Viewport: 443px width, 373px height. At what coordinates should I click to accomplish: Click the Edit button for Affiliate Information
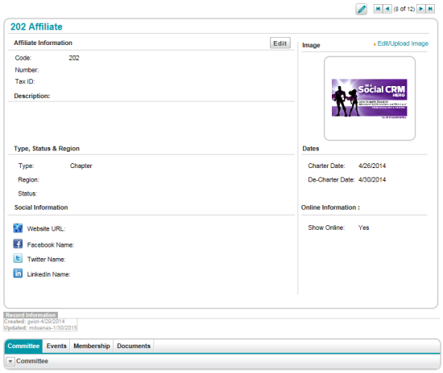pyautogui.click(x=280, y=43)
